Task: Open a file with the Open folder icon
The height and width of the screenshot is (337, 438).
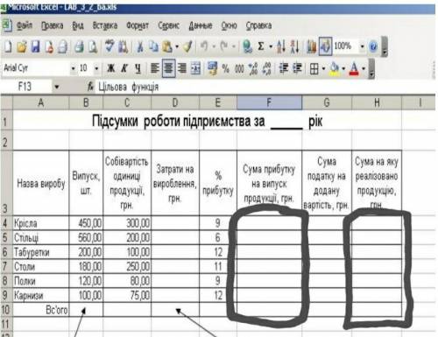Action: 22,46
